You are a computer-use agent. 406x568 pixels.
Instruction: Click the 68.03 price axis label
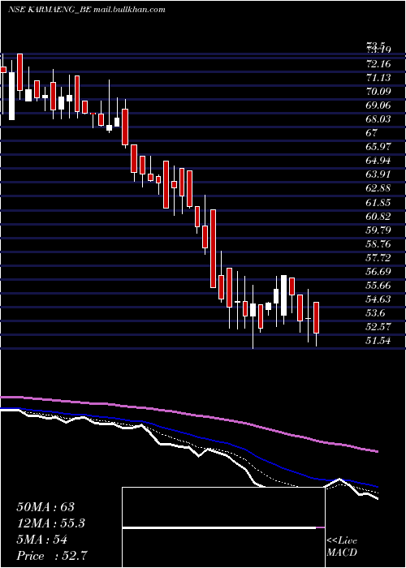379,119
